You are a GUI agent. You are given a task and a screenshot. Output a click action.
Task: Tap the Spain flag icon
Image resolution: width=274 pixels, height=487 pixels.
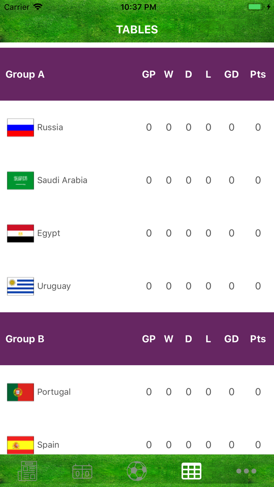point(20,445)
